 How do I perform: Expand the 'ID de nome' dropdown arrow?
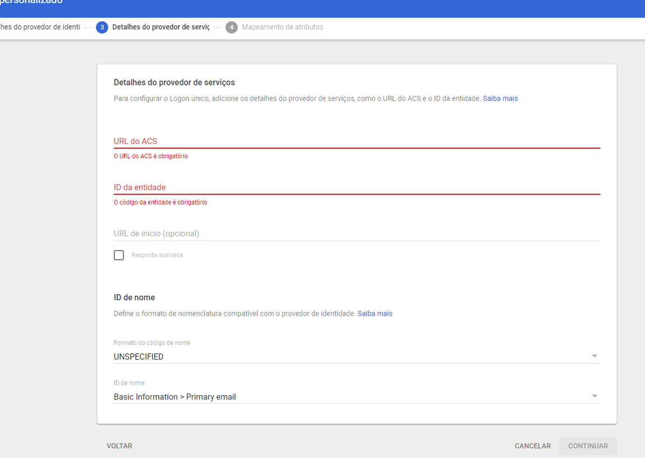(x=594, y=397)
